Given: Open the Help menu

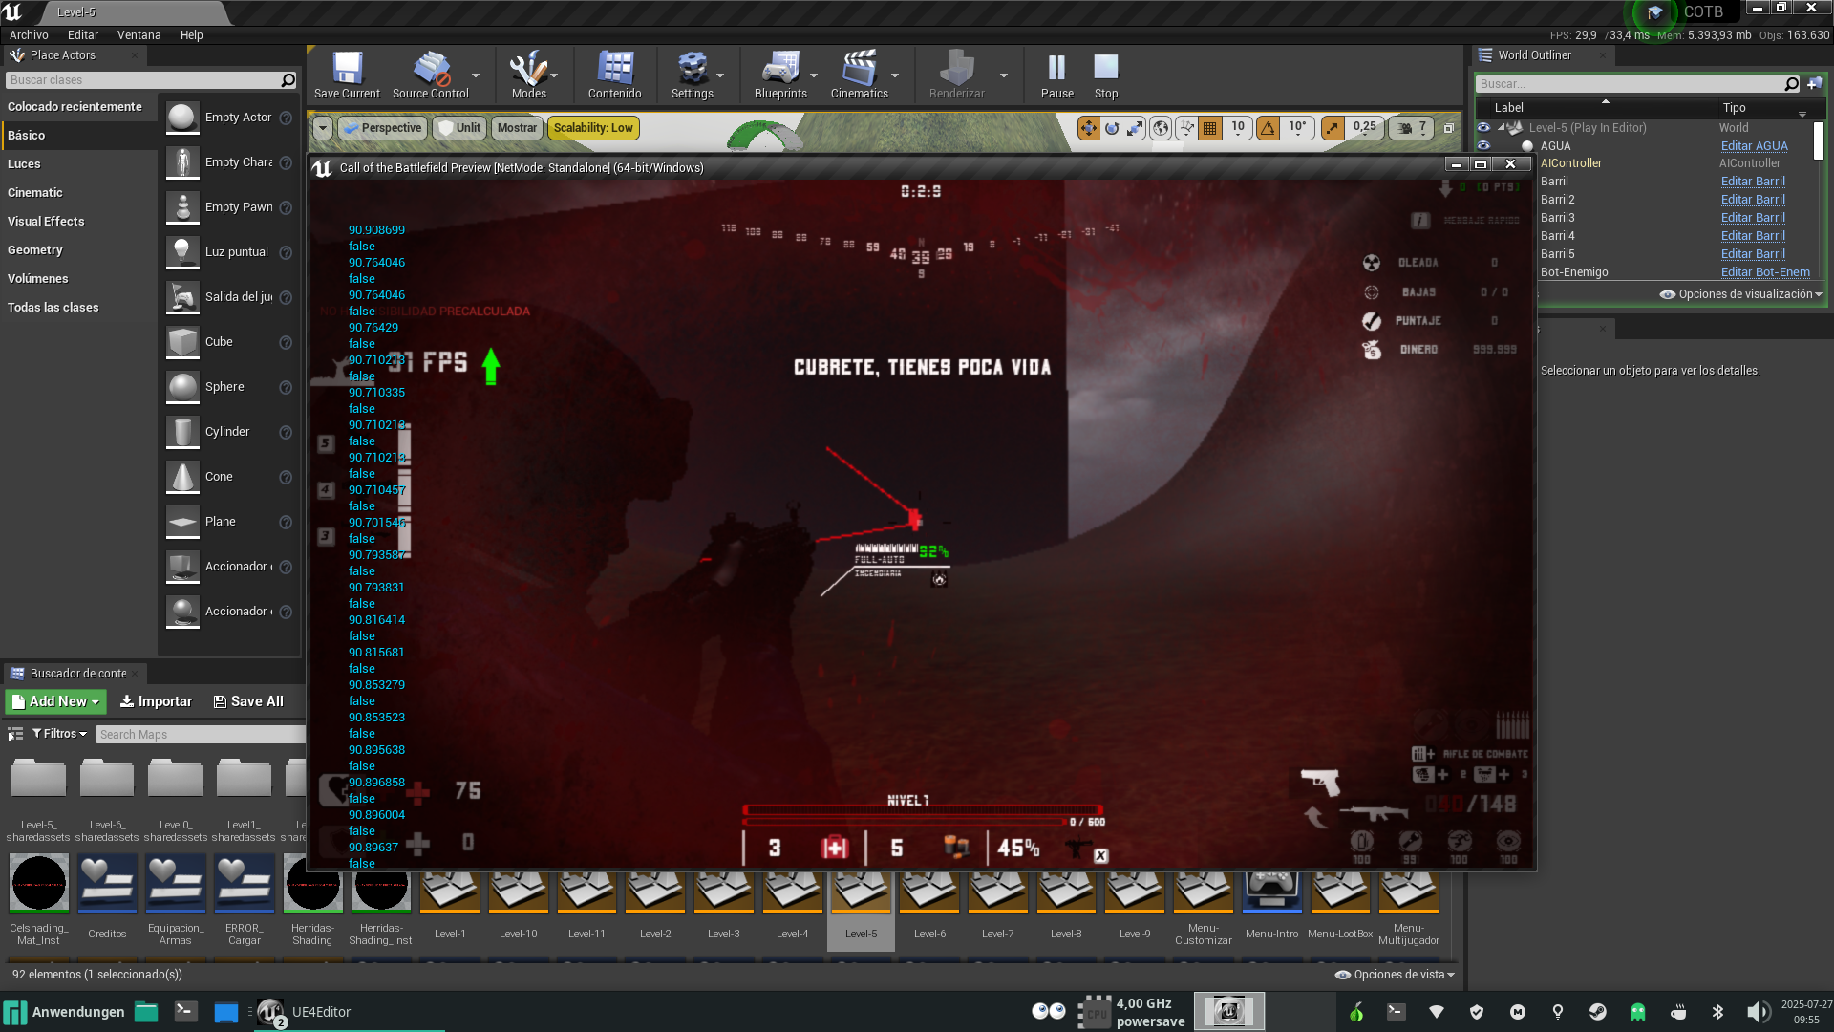Looking at the screenshot, I should coord(192,35).
